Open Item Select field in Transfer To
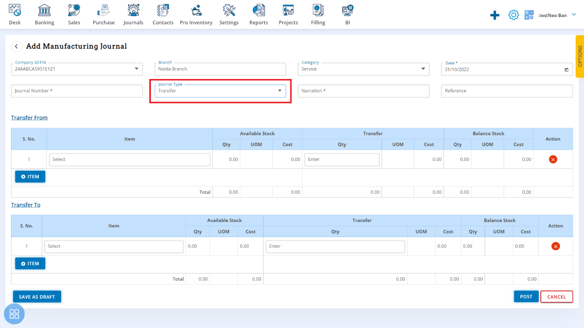584x328 pixels. tap(114, 246)
